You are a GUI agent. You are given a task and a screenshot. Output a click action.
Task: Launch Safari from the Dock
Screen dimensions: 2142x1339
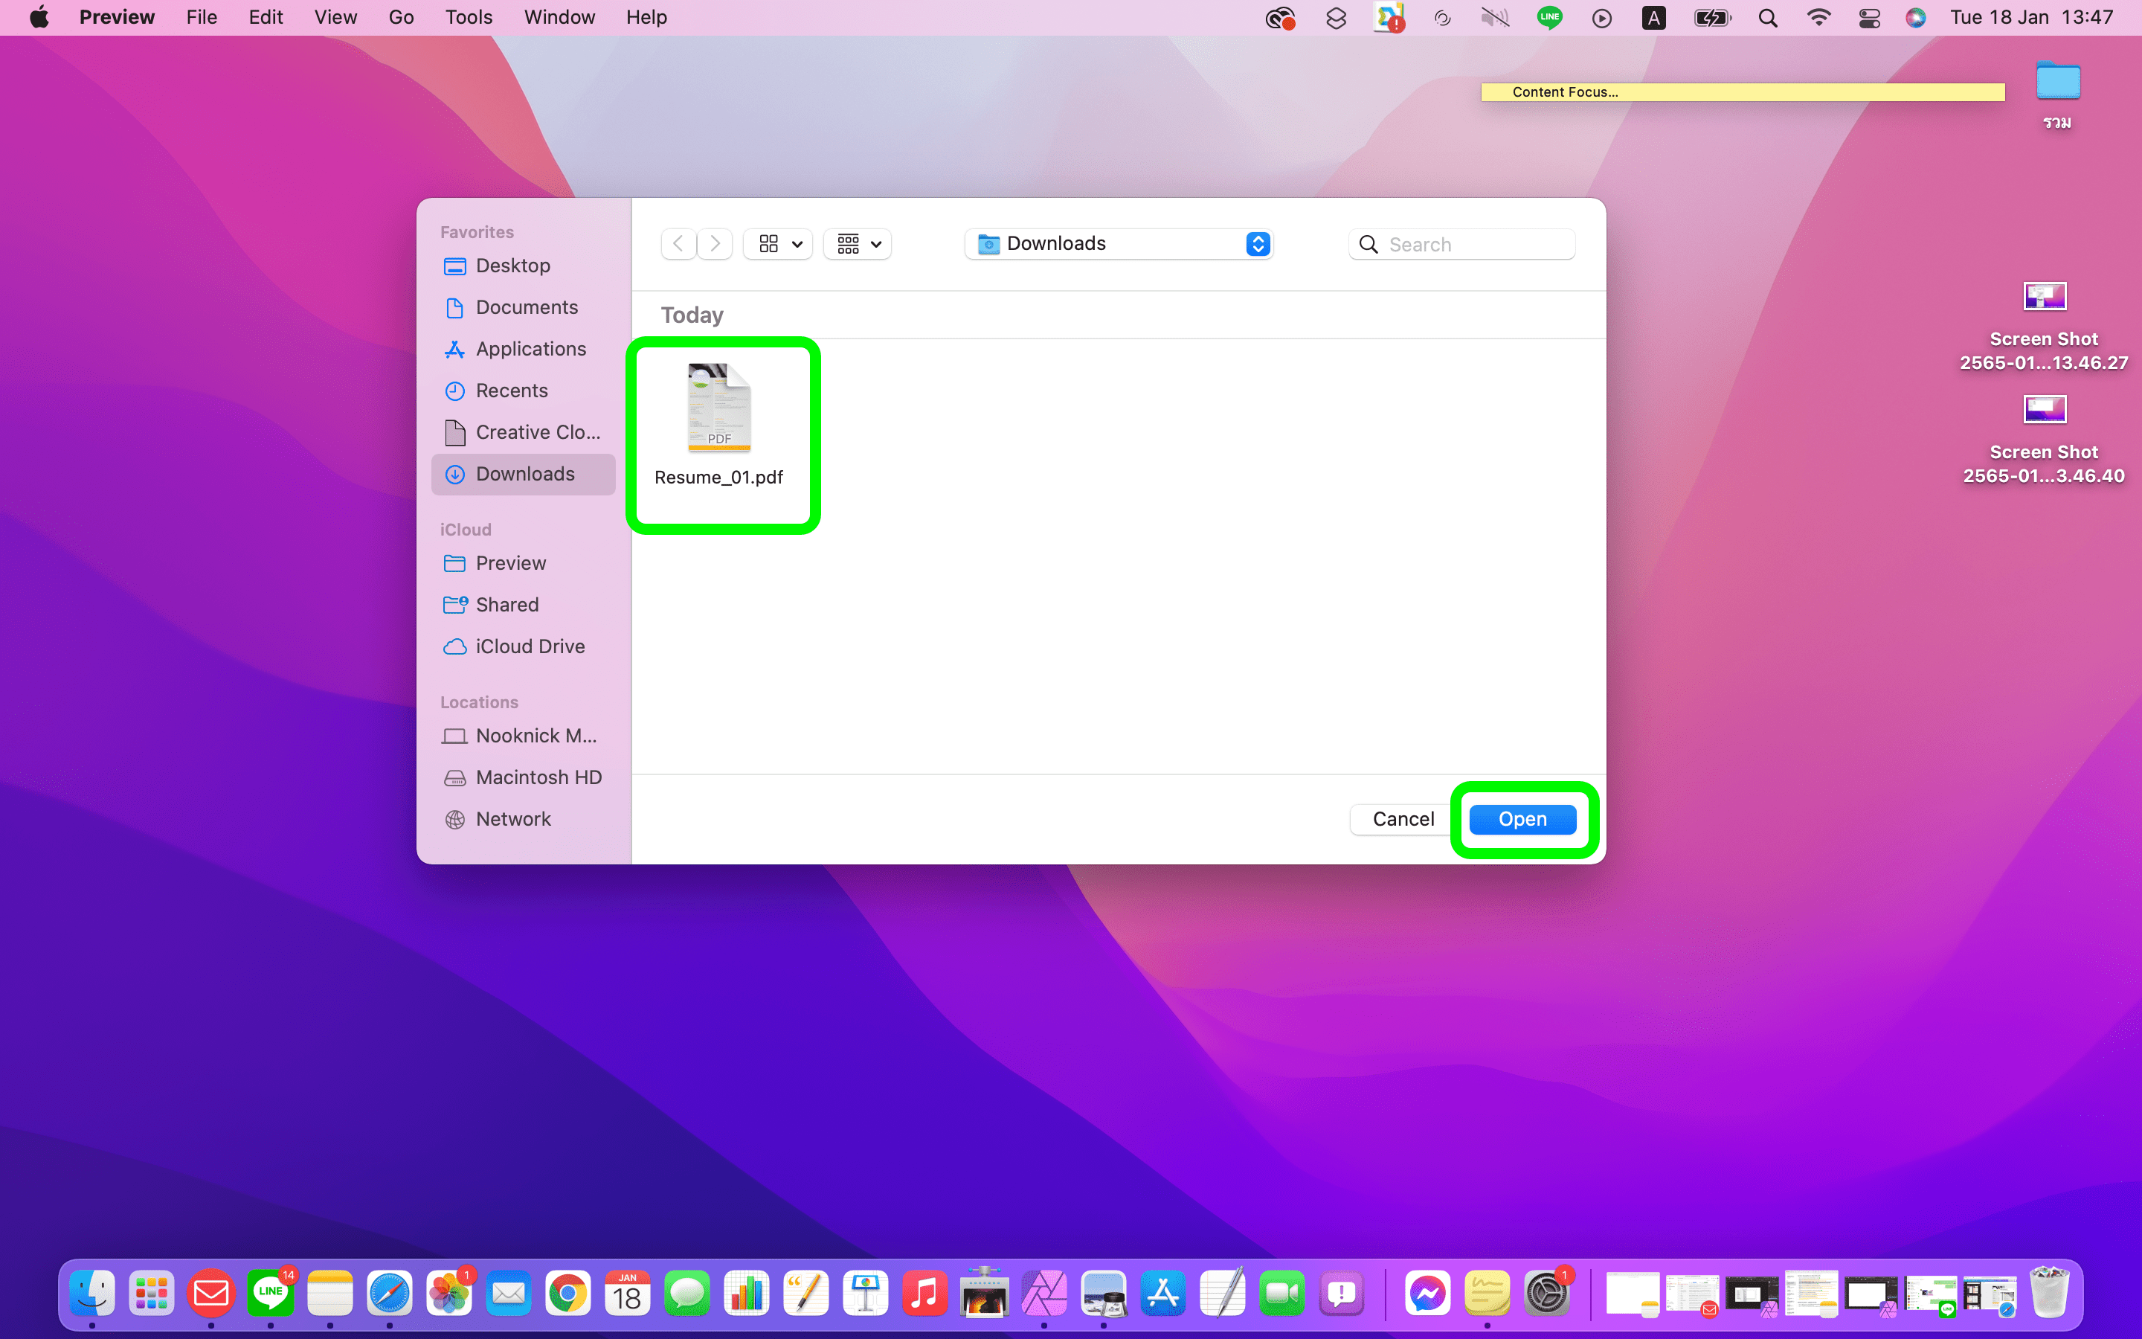point(390,1294)
